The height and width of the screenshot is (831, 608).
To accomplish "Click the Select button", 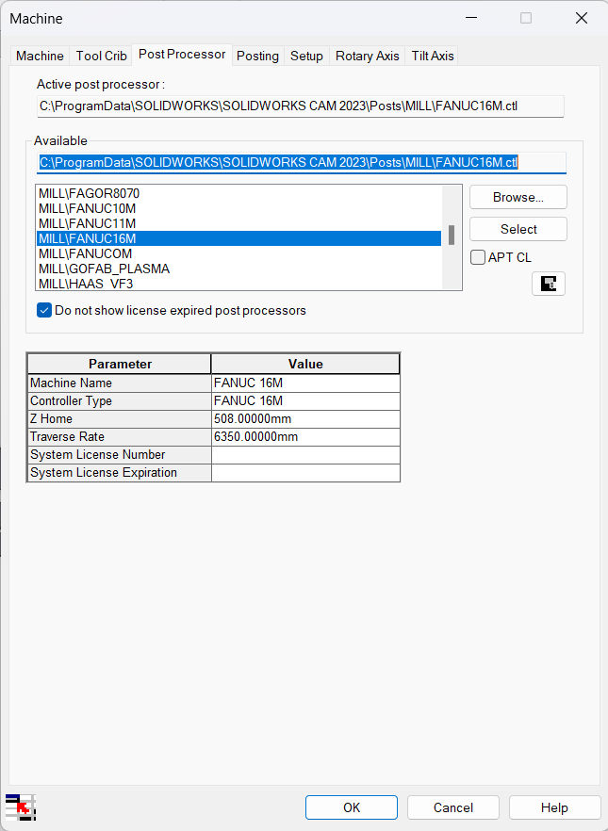I will (x=518, y=229).
